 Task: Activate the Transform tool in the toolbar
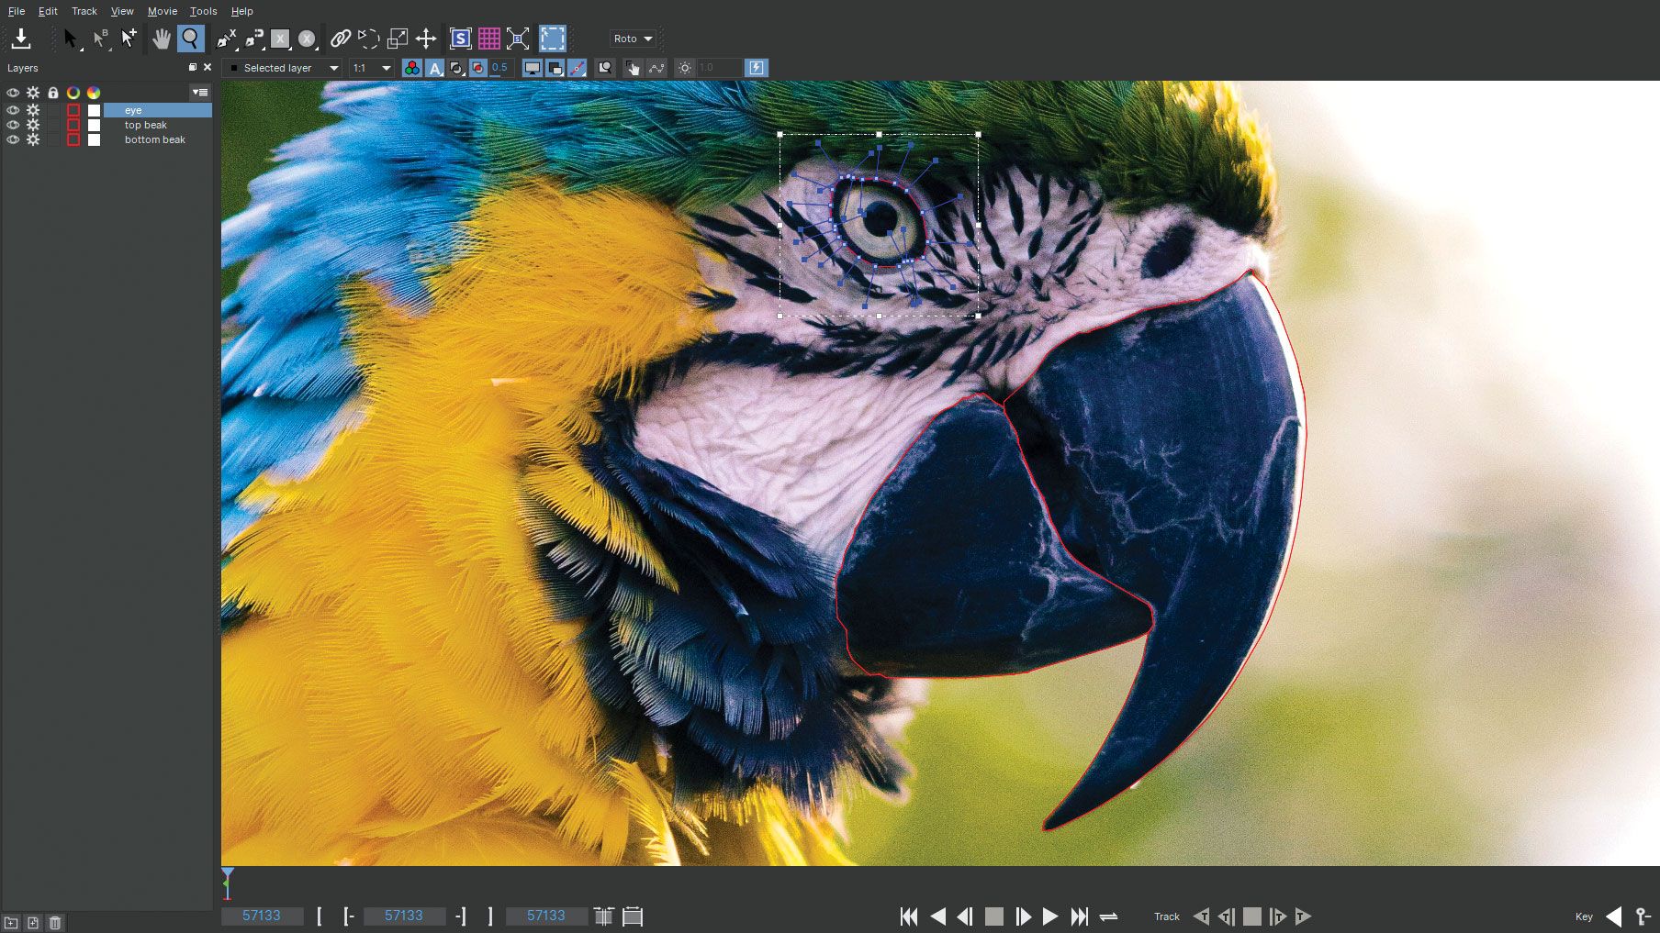tap(427, 39)
